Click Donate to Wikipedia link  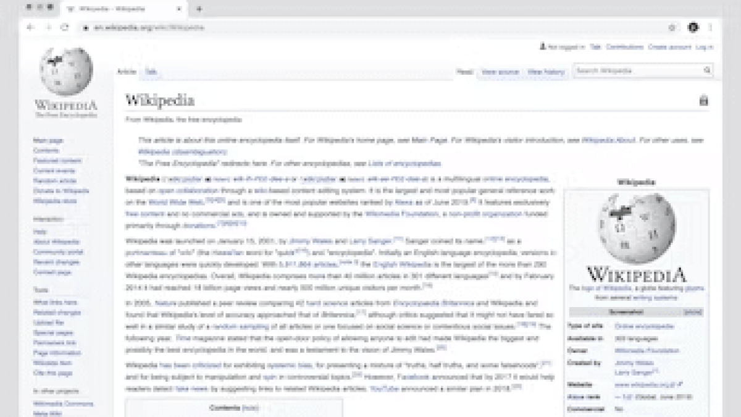[61, 191]
